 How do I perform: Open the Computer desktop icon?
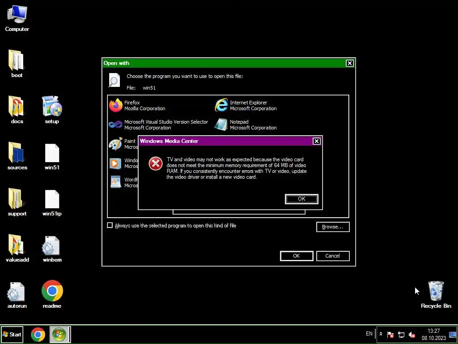[x=17, y=19]
